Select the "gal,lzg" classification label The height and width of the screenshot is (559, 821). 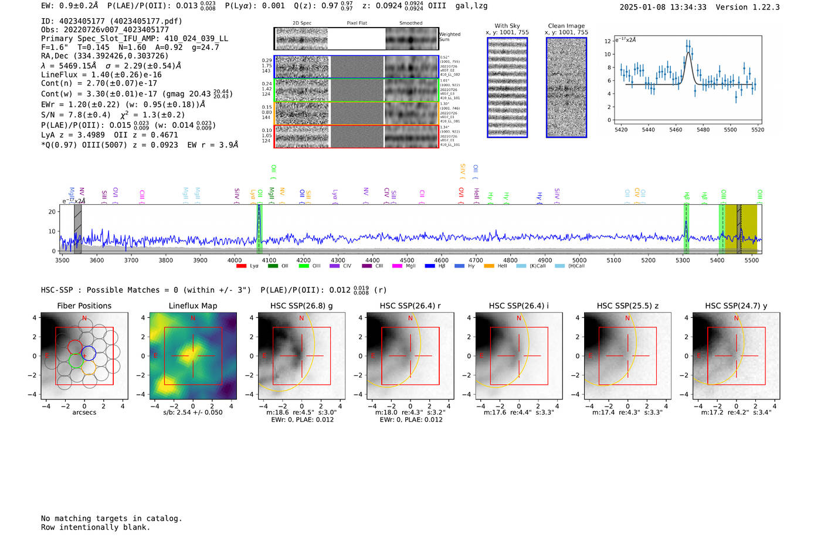click(471, 6)
